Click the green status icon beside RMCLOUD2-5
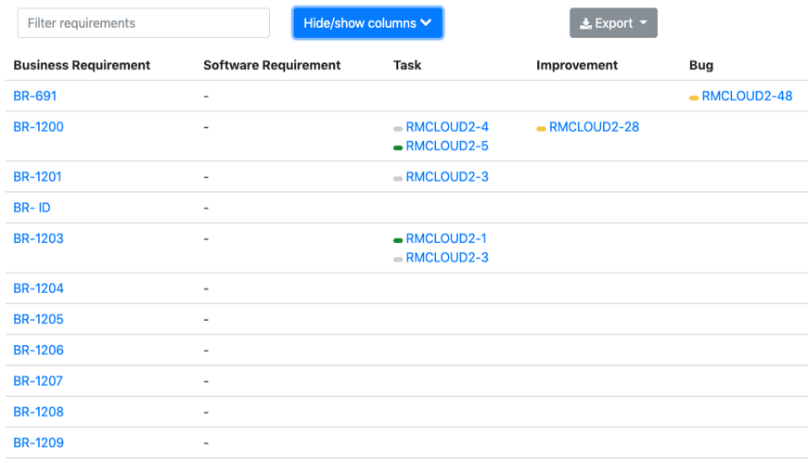The image size is (808, 460). (398, 147)
